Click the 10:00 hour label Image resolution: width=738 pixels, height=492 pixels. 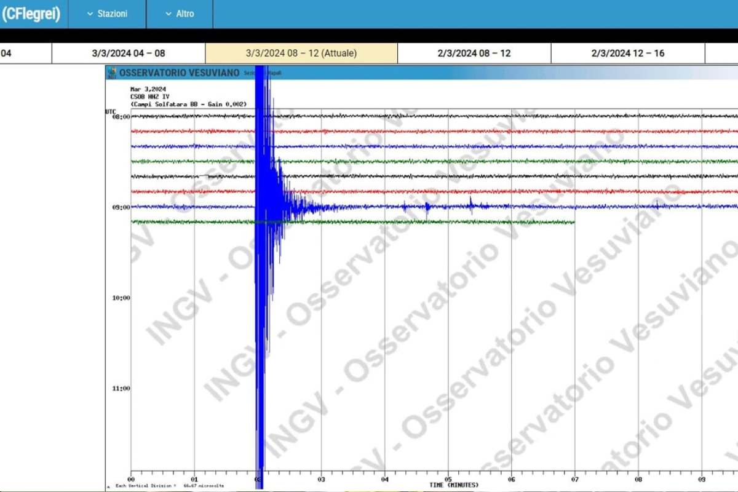(x=121, y=298)
